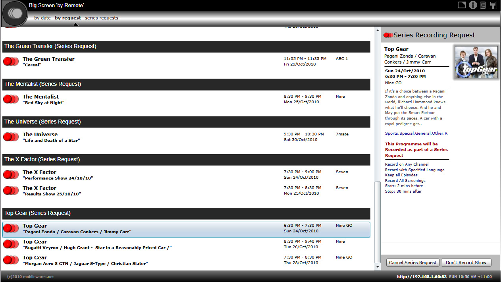Select the Top Gear (Series Request) group header
501x282 pixels.
pyautogui.click(x=187, y=213)
